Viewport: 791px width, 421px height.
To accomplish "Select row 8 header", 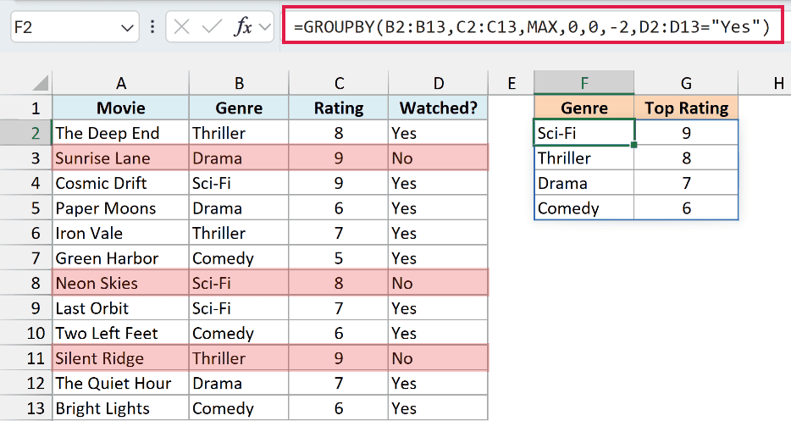I will 25,283.
